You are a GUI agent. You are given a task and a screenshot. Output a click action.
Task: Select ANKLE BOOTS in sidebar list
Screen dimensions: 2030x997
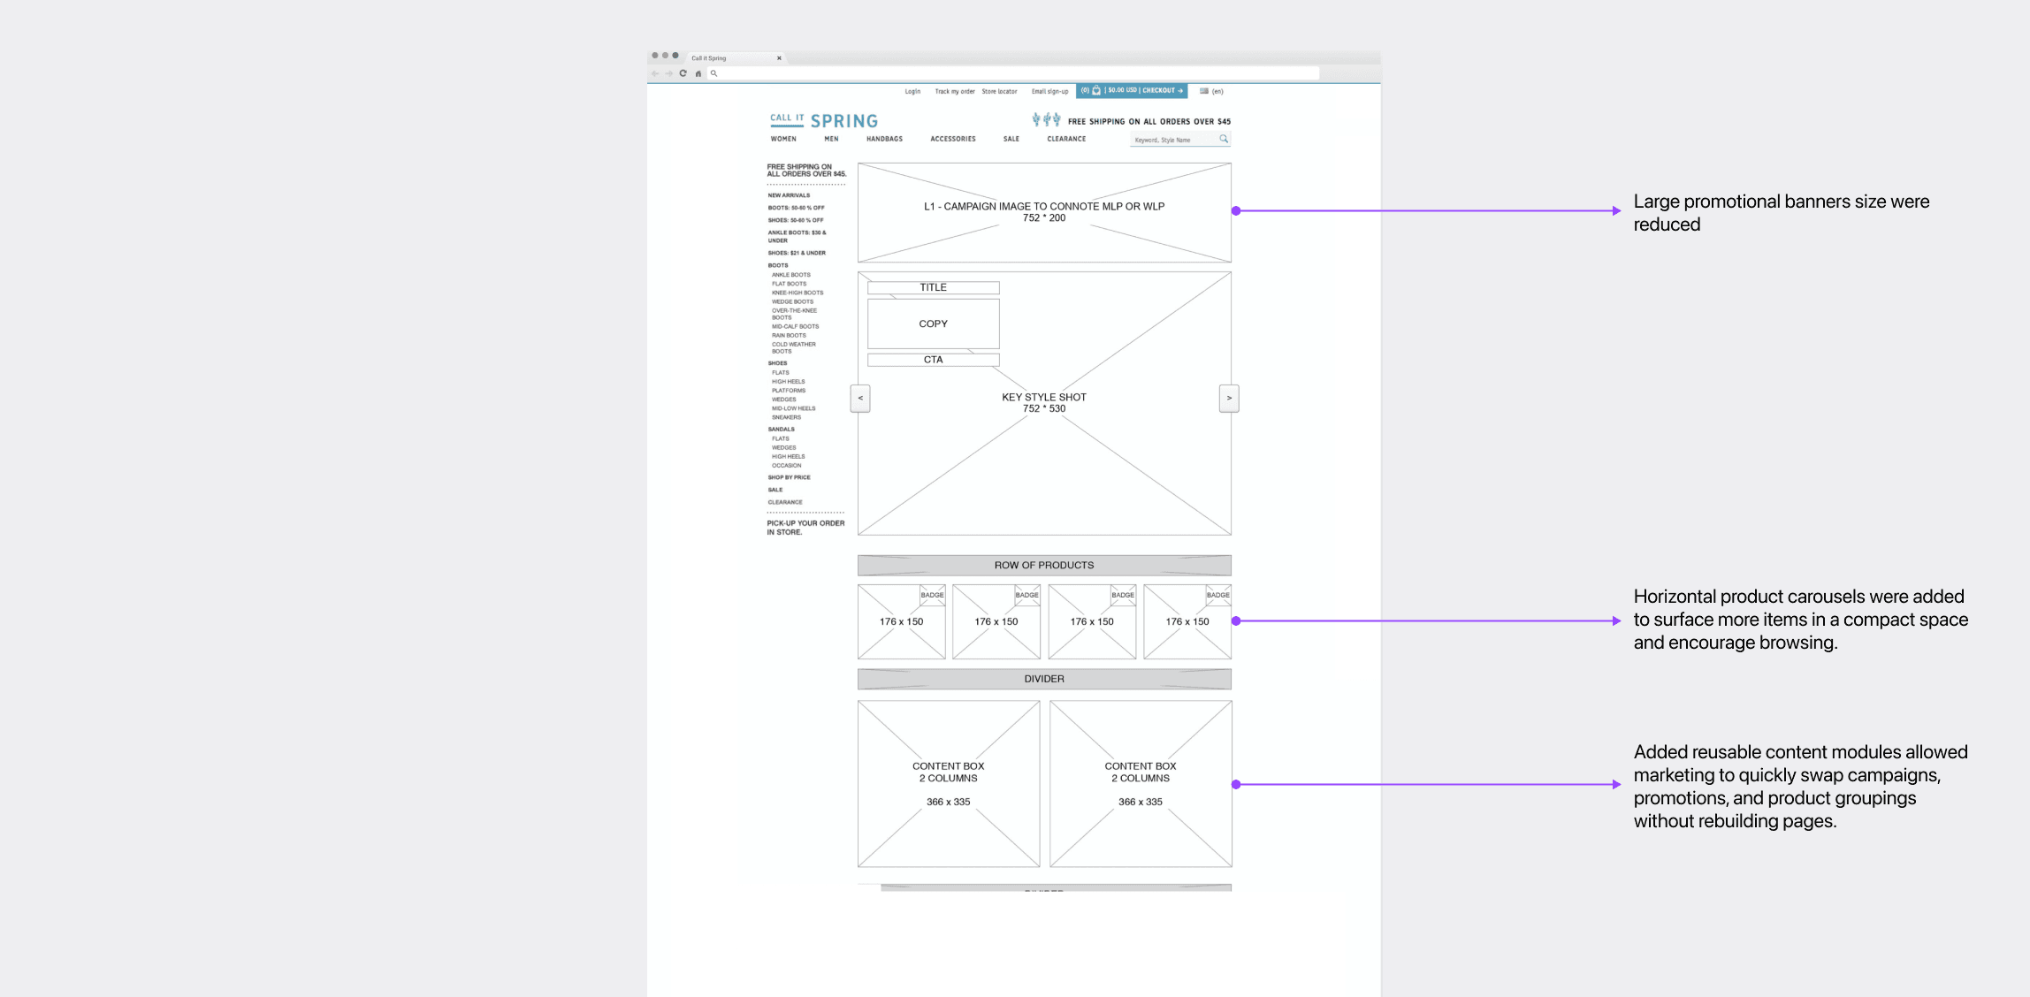pyautogui.click(x=790, y=275)
